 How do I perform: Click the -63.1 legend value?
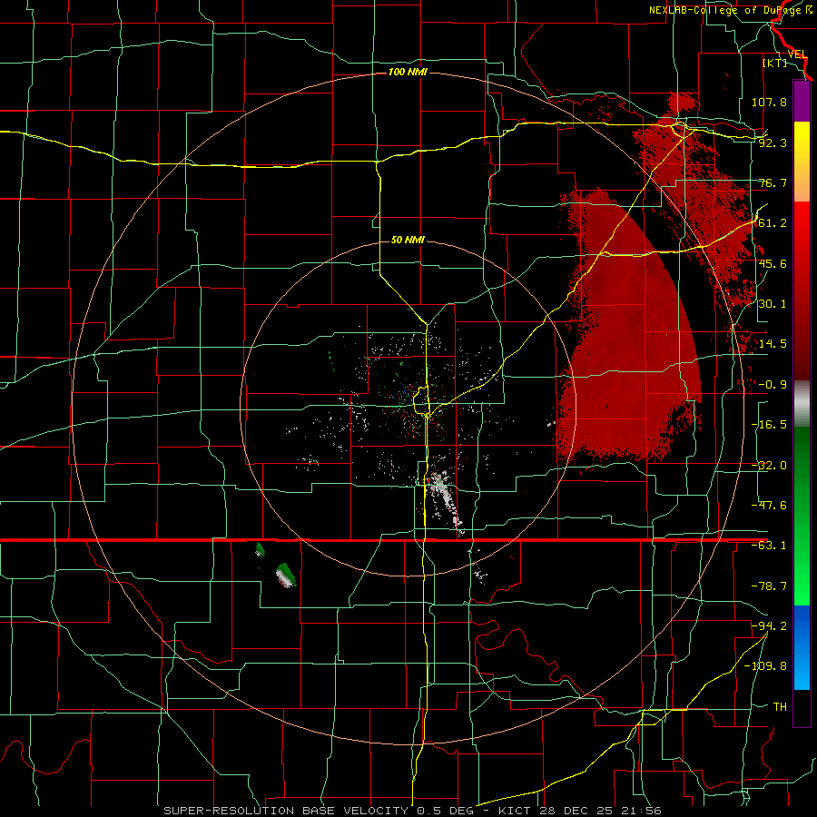click(x=769, y=546)
